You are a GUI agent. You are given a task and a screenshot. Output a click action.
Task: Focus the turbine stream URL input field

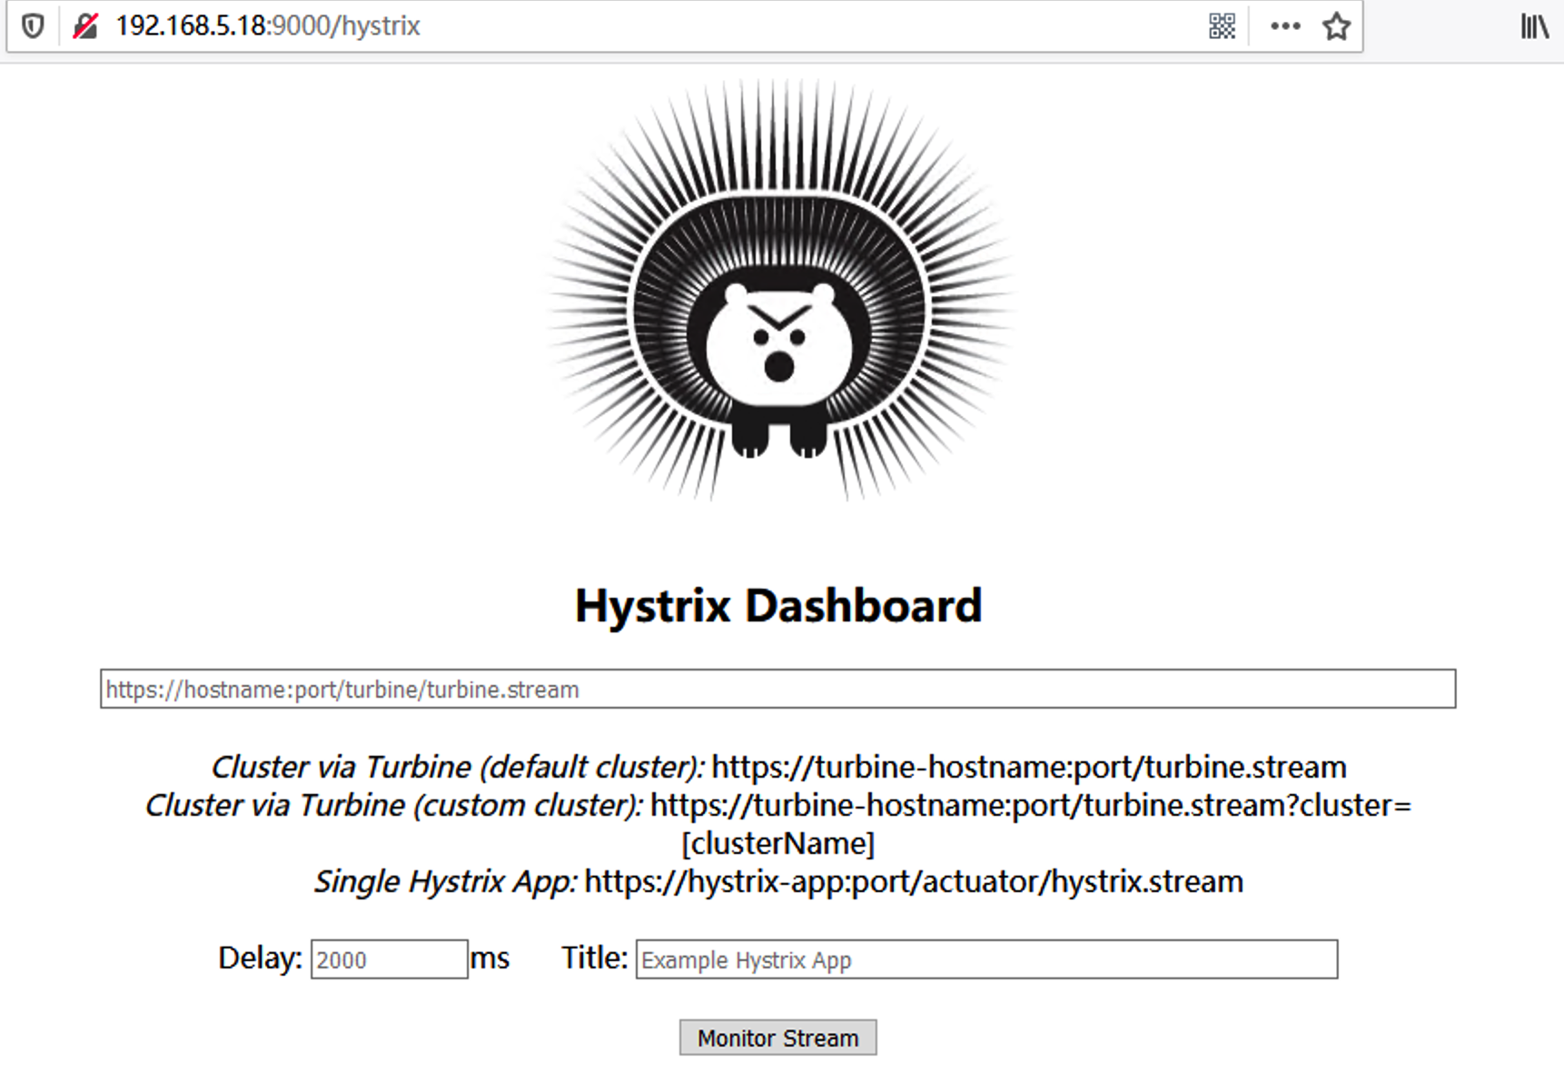tap(777, 689)
